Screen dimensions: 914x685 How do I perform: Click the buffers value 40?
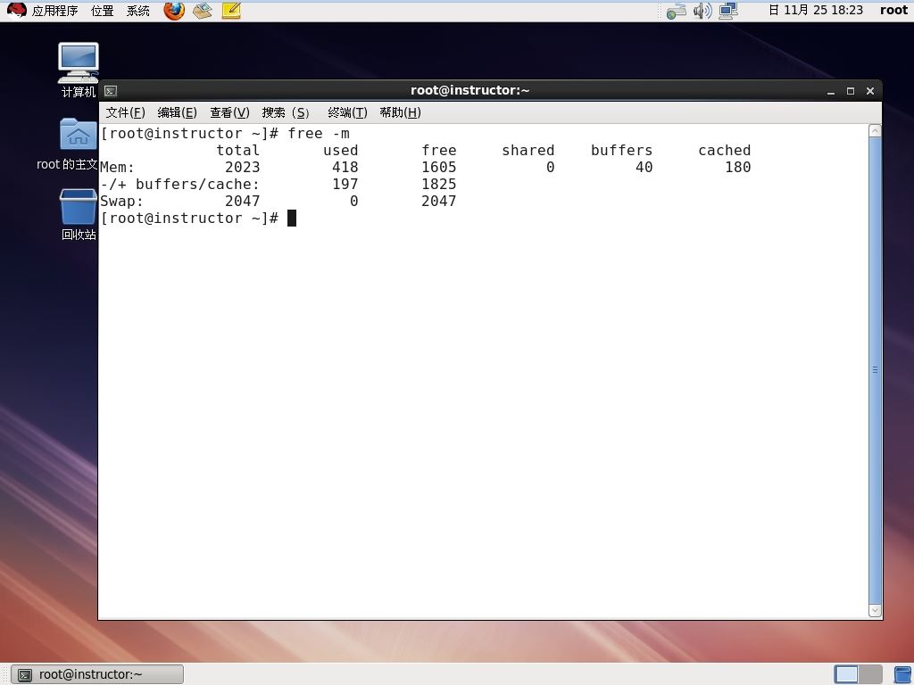(644, 167)
